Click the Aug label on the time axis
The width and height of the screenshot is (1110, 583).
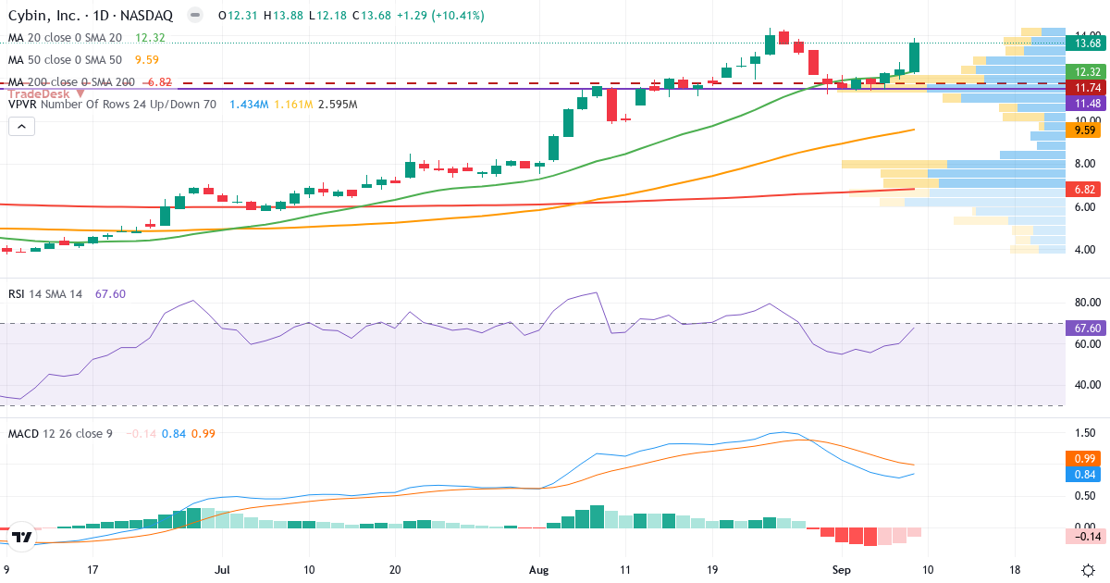539,571
